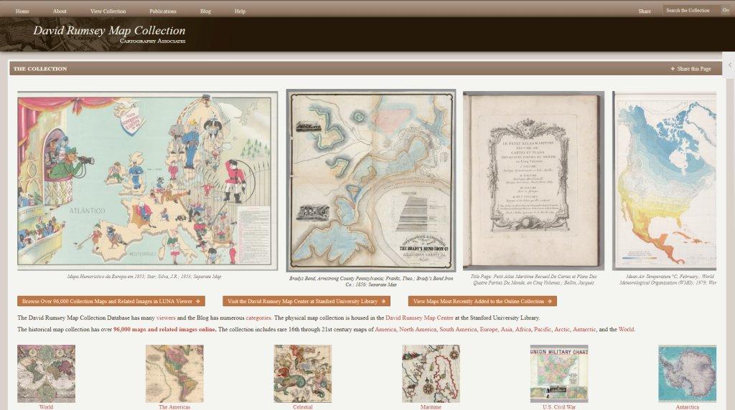Click the Go search button

click(726, 10)
